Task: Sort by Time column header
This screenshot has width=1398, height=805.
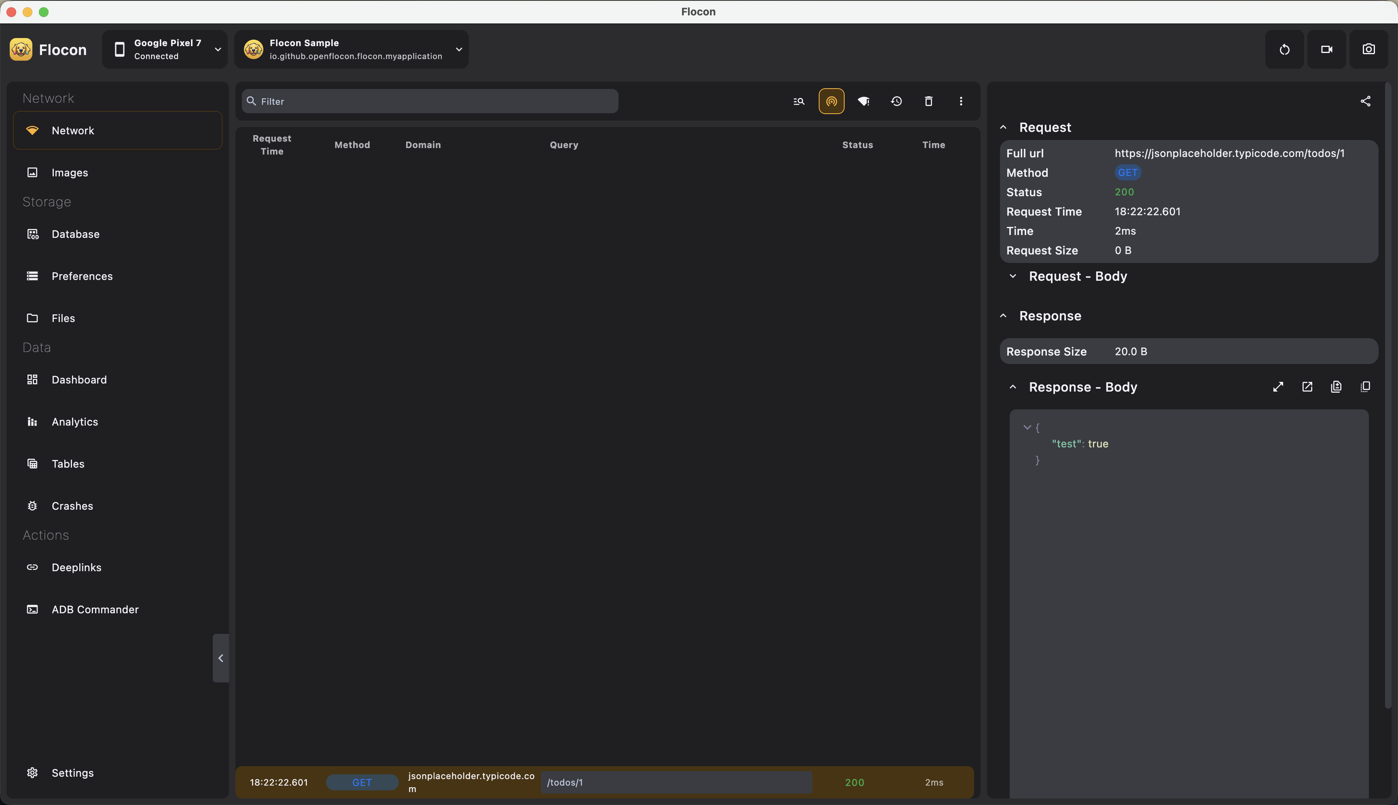Action: click(x=934, y=145)
